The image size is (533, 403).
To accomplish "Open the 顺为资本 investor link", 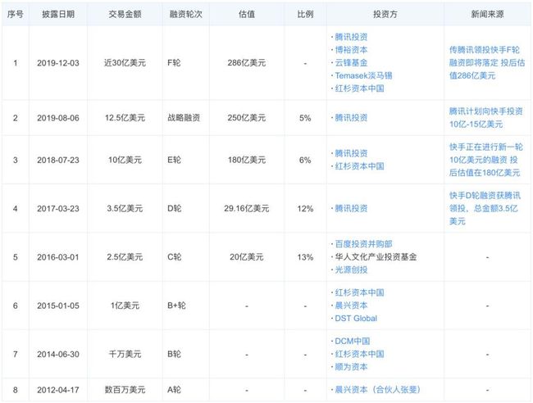I will click(351, 367).
